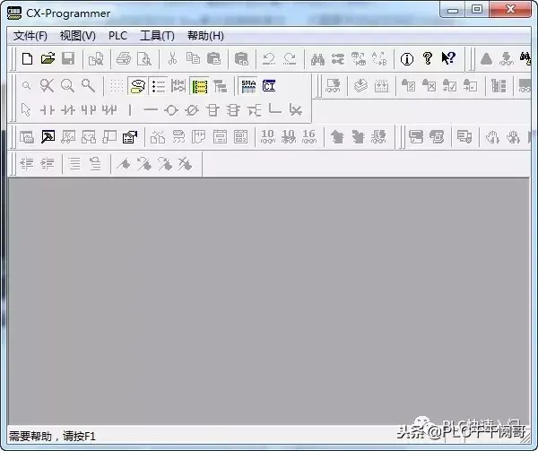Open the 视图(V) menu
Image resolution: width=538 pixels, height=451 pixels.
tap(77, 36)
